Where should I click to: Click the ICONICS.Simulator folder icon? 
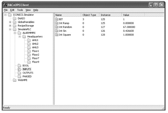click(x=10, y=15)
